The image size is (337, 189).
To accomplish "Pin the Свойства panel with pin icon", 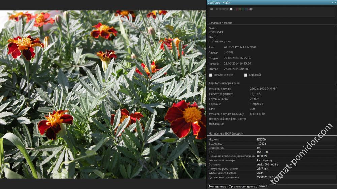I will (x=332, y=2).
